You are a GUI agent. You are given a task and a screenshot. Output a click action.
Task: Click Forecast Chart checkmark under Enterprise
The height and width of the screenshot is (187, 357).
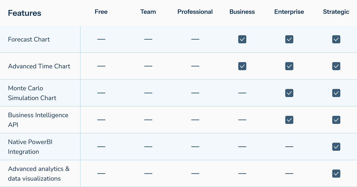289,39
